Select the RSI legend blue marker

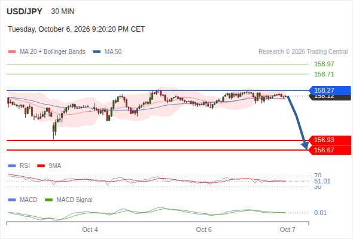tap(12, 166)
